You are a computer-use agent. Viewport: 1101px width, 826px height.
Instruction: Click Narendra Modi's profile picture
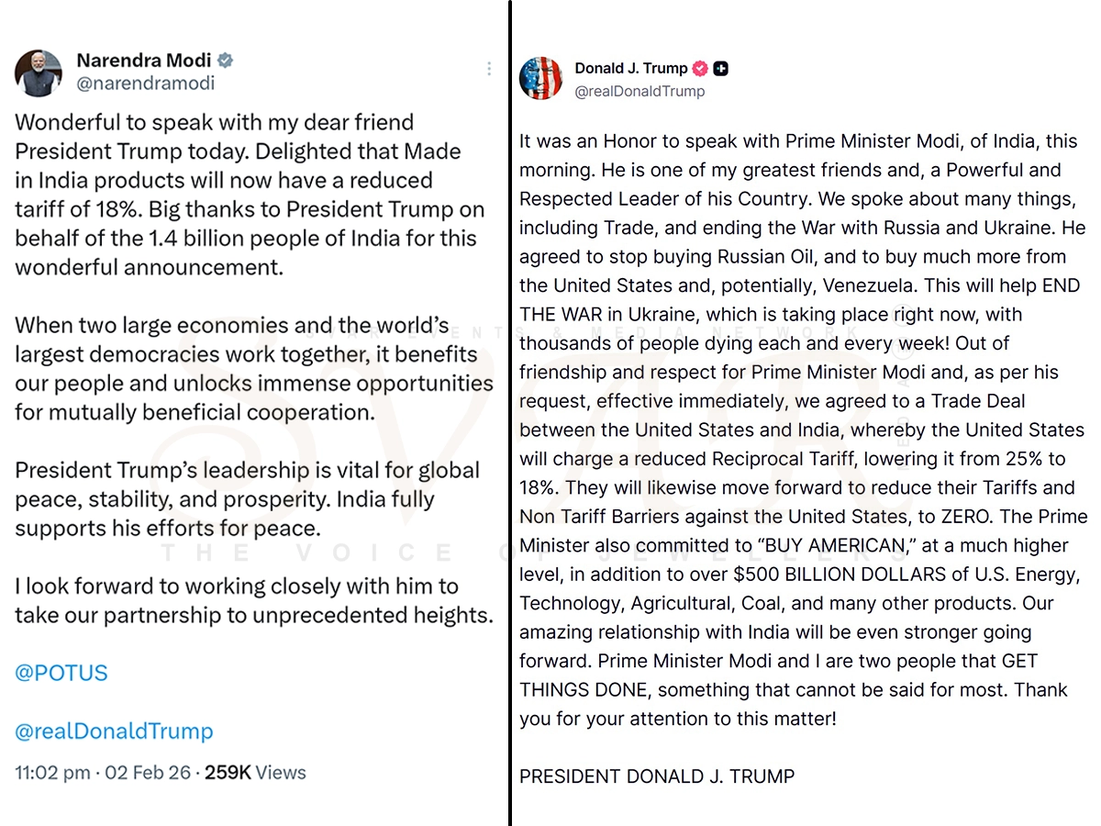pyautogui.click(x=39, y=73)
